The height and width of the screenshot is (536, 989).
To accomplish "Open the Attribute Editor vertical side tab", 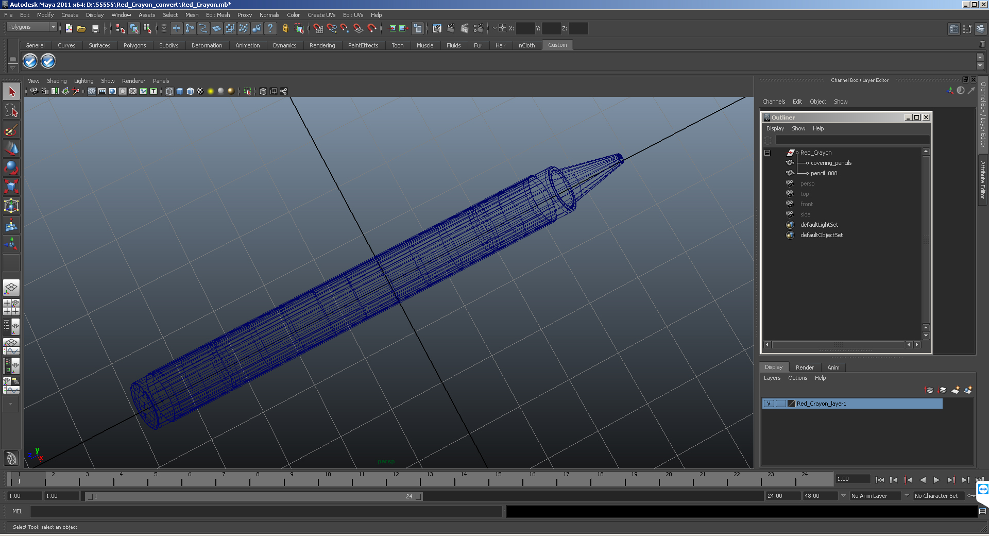I will coord(983,179).
